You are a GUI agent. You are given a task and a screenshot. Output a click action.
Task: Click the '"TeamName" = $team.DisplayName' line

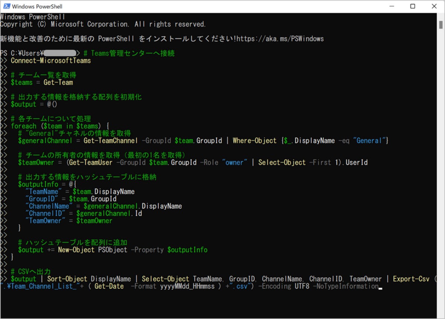click(x=80, y=192)
